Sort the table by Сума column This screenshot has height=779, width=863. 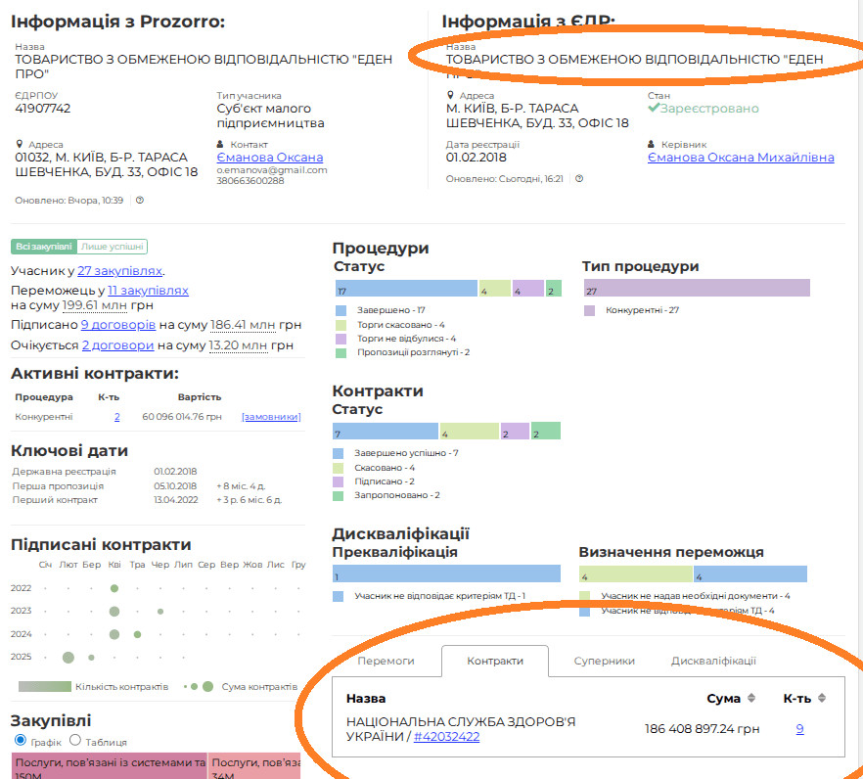[x=751, y=699]
